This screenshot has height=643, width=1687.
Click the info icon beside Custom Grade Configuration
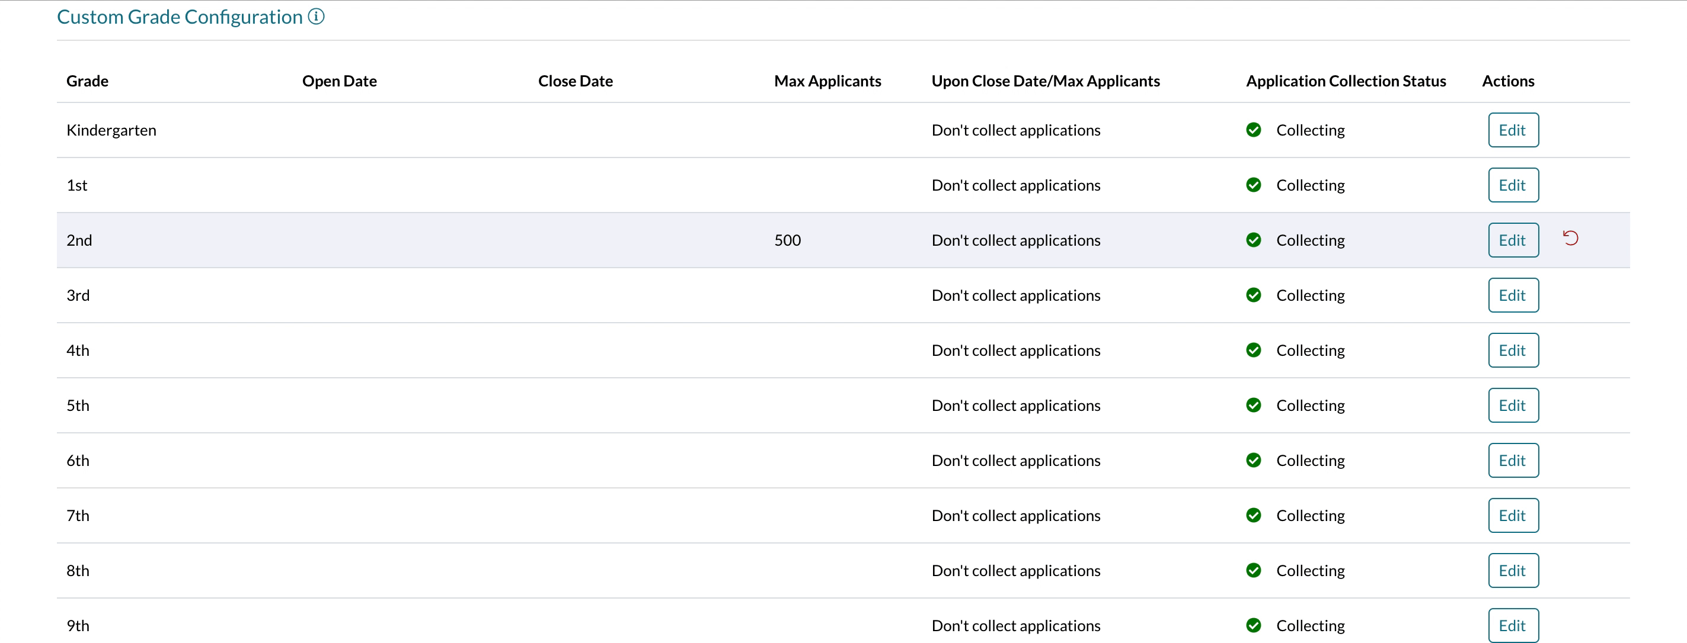pyautogui.click(x=317, y=17)
